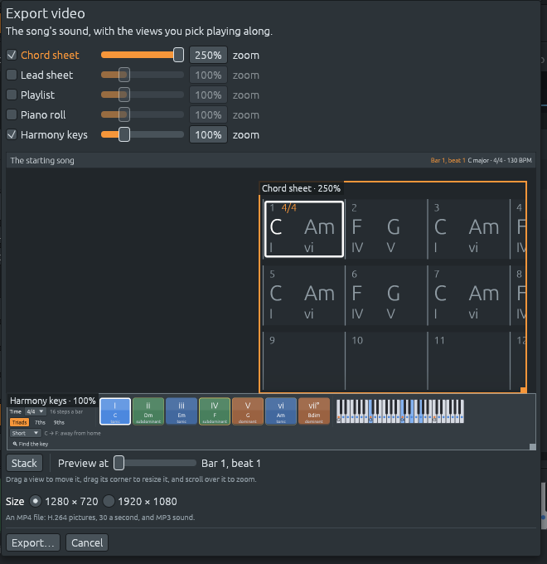Image resolution: width=547 pixels, height=564 pixels.
Task: Click the Harmony keys zoom slider handle
Action: [x=124, y=134]
